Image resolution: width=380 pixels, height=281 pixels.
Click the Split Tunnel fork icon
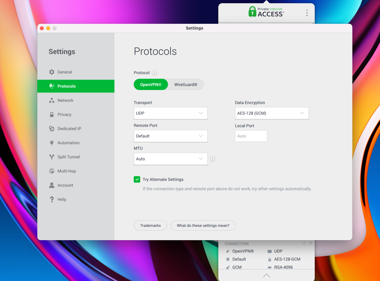click(x=52, y=157)
